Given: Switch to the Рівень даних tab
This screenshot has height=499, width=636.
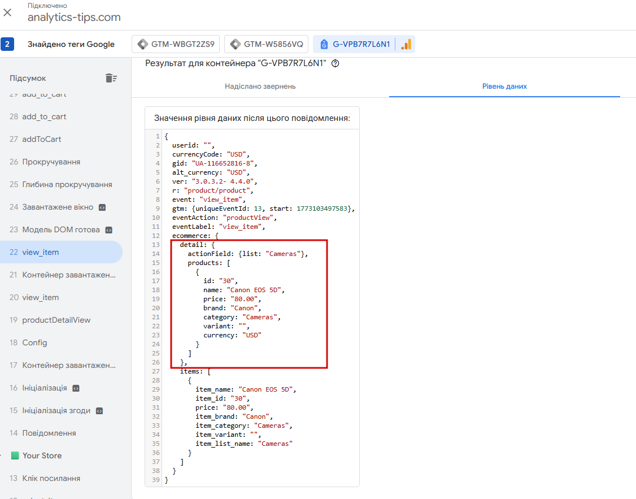Looking at the screenshot, I should click(x=504, y=86).
